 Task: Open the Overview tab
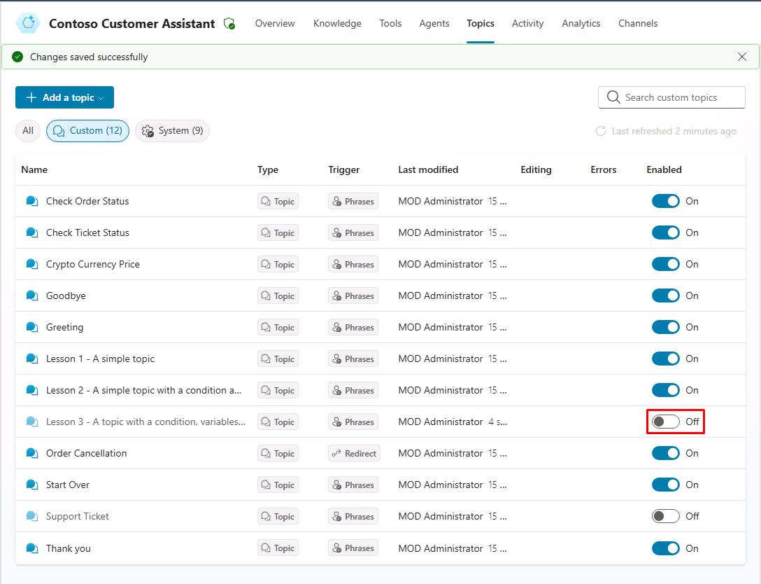275,23
